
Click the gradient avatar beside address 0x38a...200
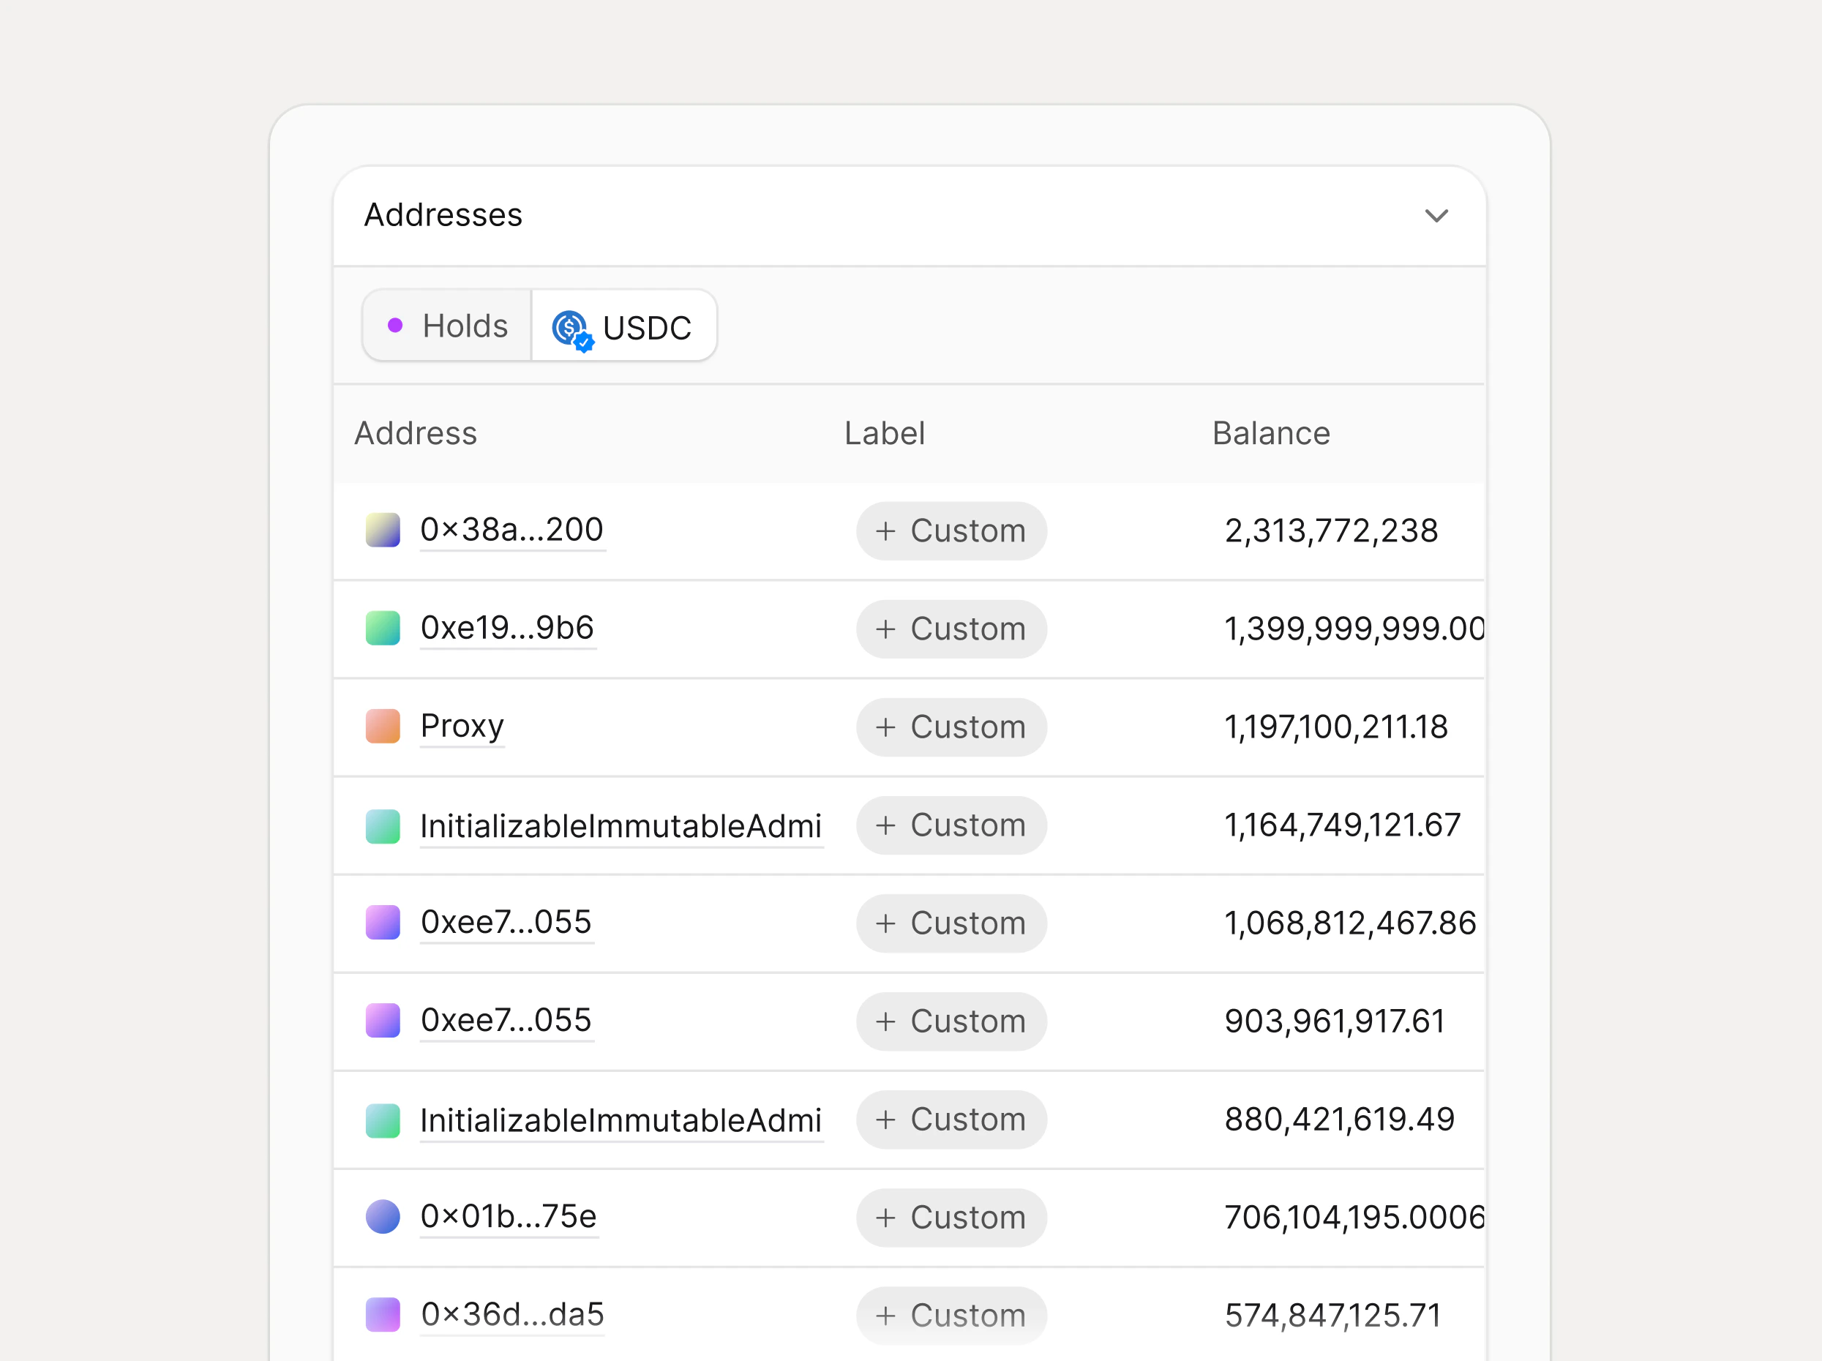(x=382, y=530)
